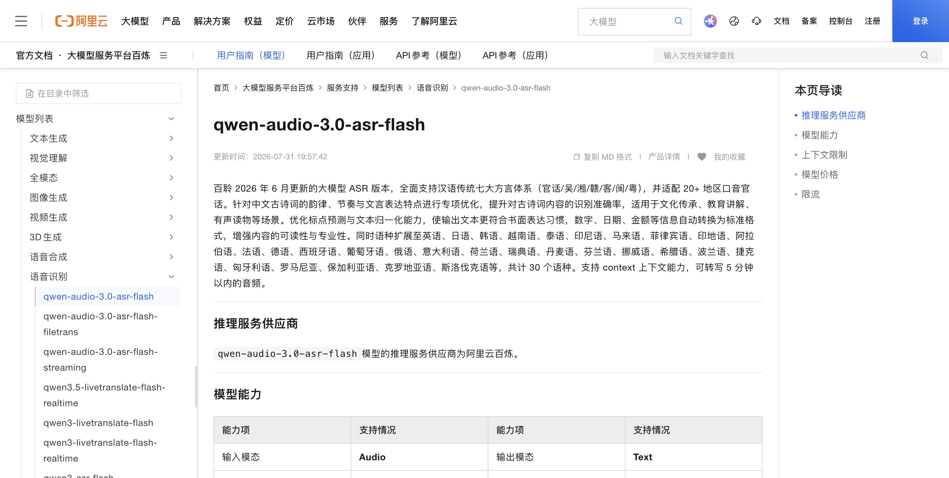Click the search magnifier in top search box
This screenshot has height=478, width=949.
pos(678,21)
